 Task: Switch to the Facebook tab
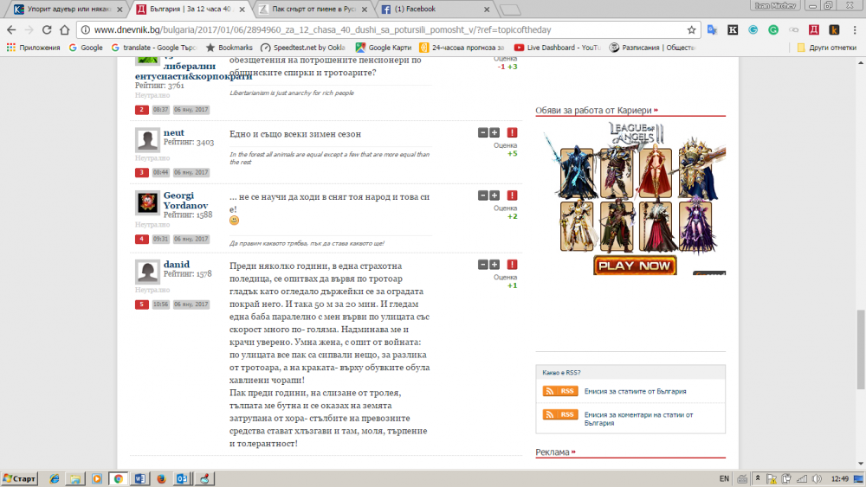[x=434, y=9]
